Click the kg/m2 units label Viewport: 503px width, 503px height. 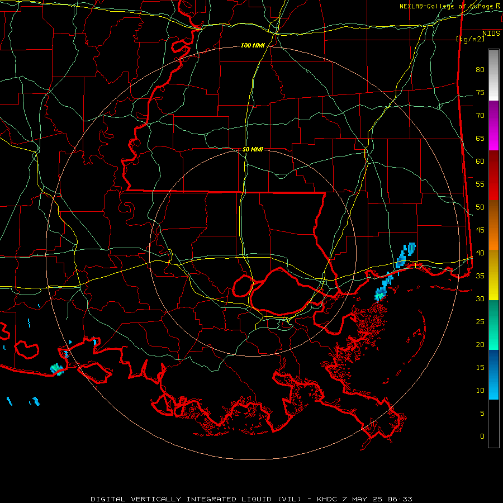pos(470,39)
